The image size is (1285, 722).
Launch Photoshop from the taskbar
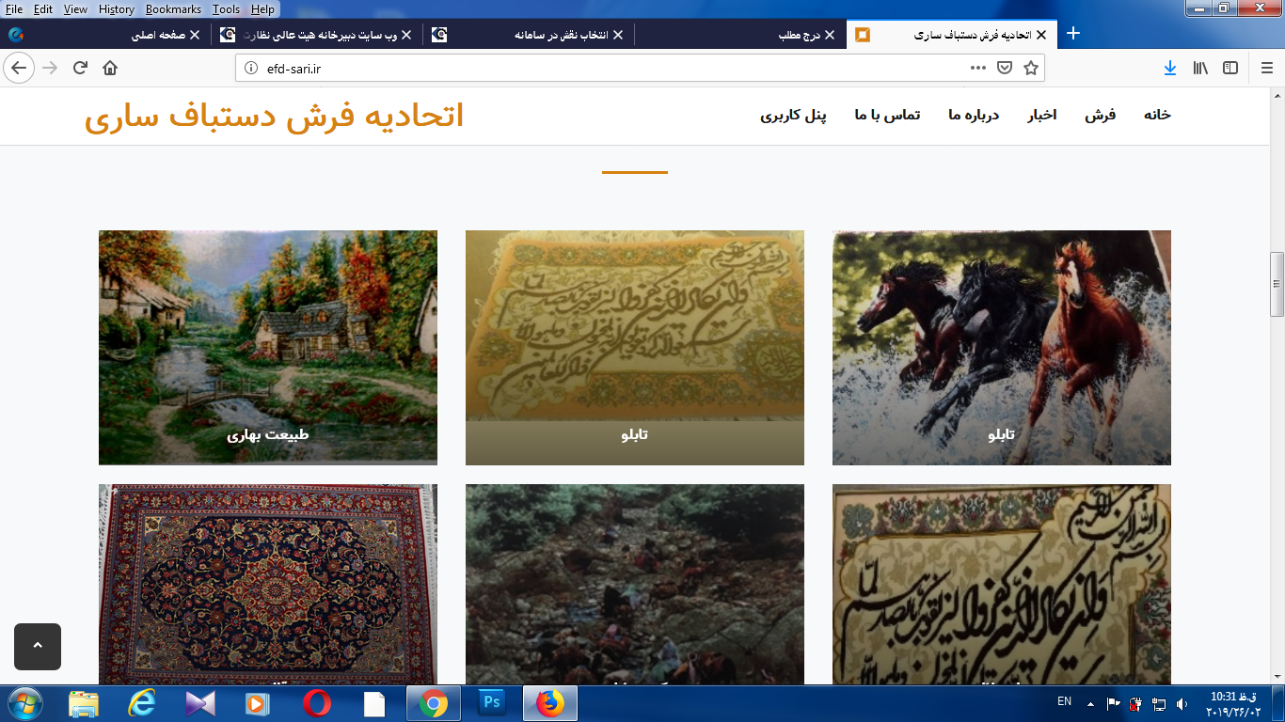(x=491, y=703)
